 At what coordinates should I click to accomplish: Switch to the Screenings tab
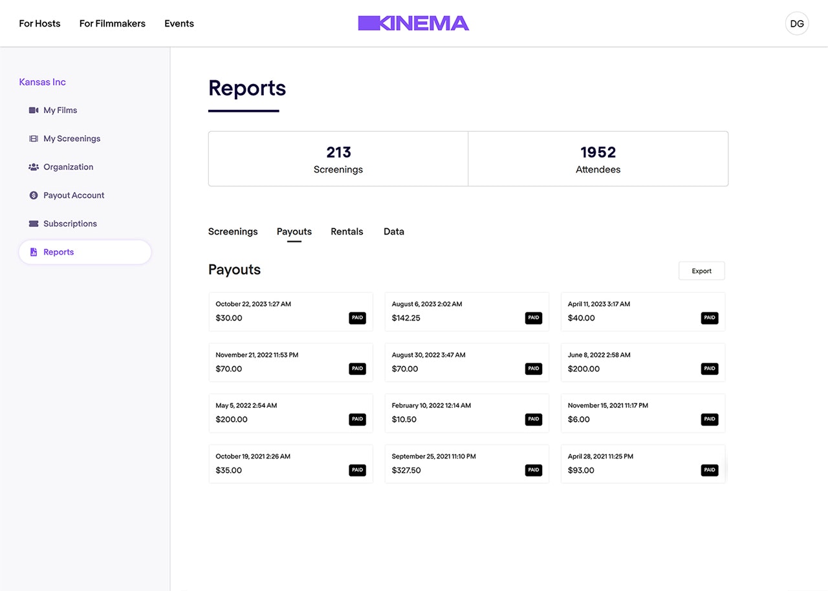[x=233, y=231]
